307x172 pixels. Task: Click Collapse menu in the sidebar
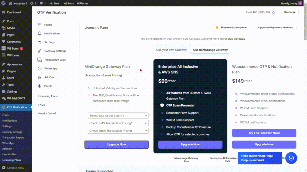click(x=13, y=168)
